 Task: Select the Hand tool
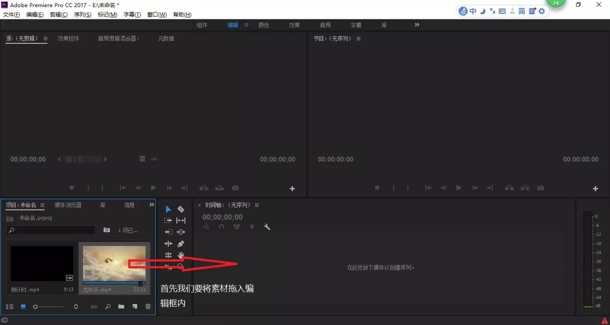coord(181,255)
